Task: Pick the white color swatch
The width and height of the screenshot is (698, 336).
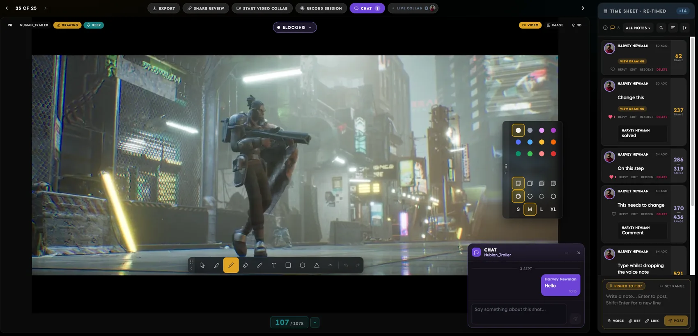Action: click(x=518, y=130)
